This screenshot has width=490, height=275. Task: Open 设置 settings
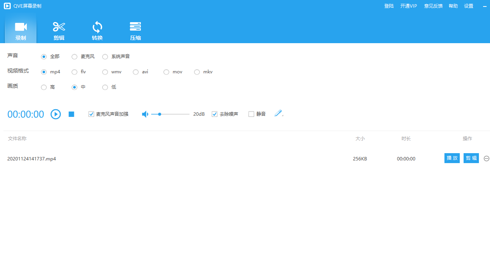pos(469,6)
